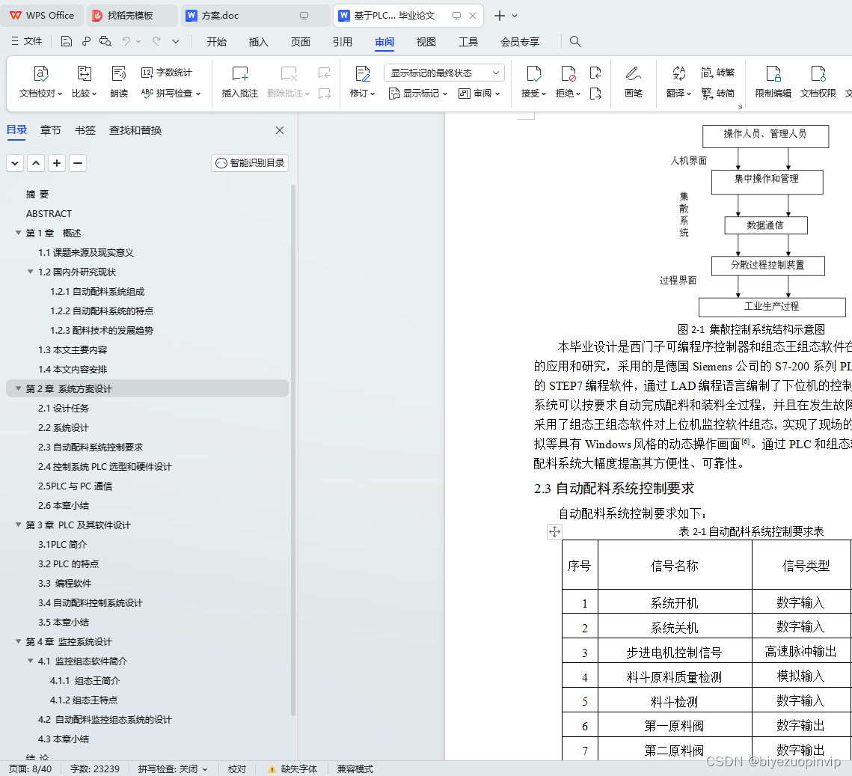852x776 pixels.
Task: Click the redo arrow icon
Action: 156,41
